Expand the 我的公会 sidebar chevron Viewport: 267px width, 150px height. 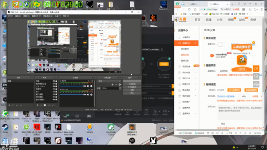pos(195,78)
